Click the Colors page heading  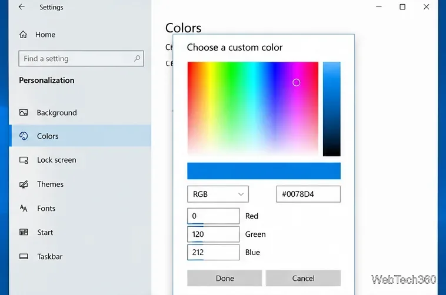tap(183, 28)
